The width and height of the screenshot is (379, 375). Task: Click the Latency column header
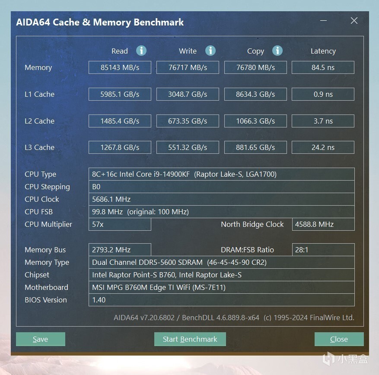[x=323, y=51]
